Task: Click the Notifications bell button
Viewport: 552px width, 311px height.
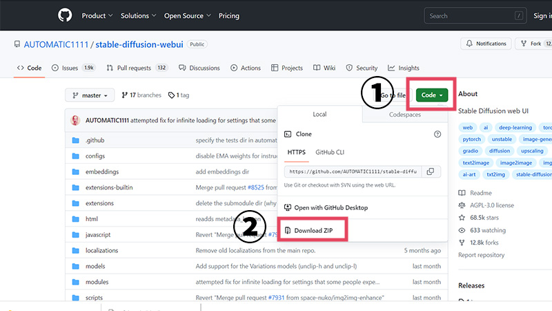Action: (x=486, y=44)
